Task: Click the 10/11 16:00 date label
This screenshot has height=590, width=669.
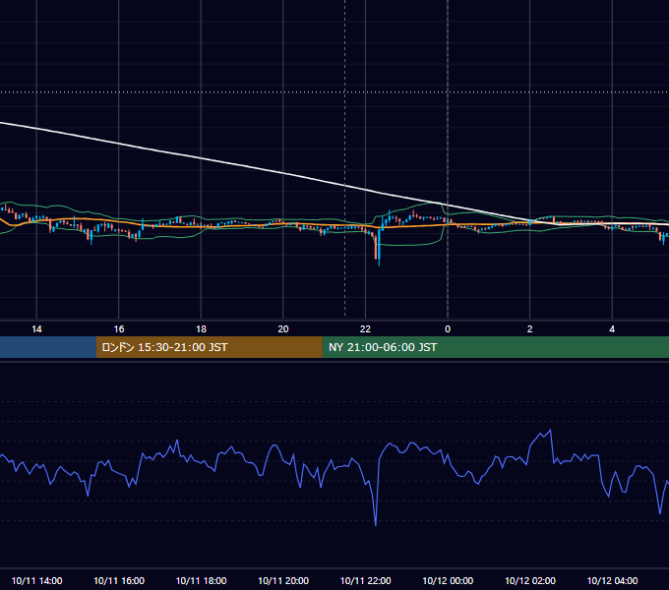Action: (119, 580)
